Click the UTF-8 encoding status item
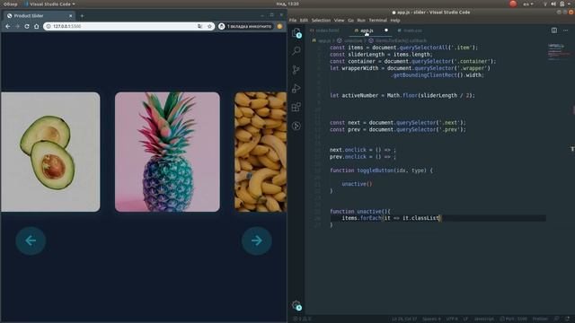Image resolution: width=575 pixels, height=323 pixels. (x=452, y=319)
